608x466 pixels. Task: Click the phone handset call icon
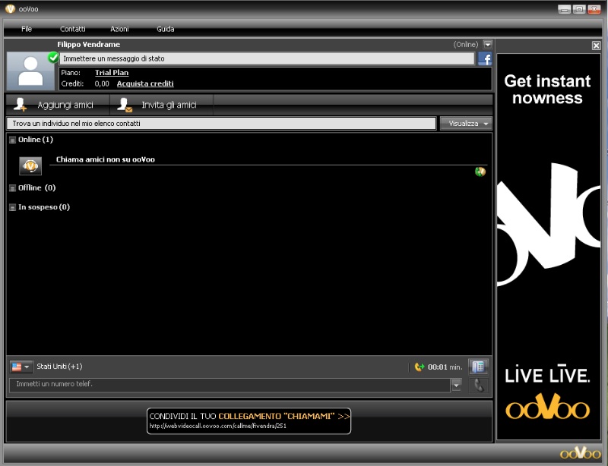tap(478, 385)
